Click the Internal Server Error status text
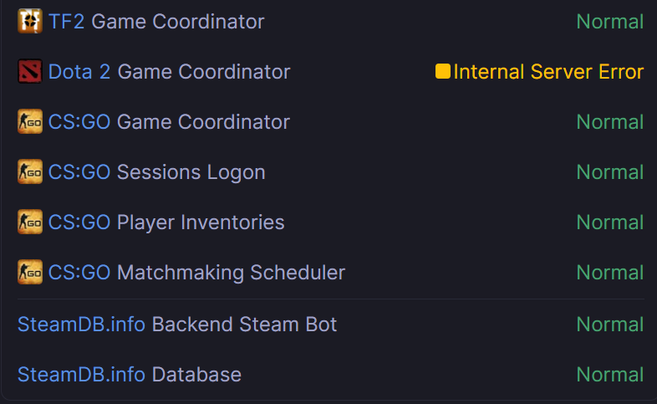This screenshot has height=404, width=657. coord(548,72)
